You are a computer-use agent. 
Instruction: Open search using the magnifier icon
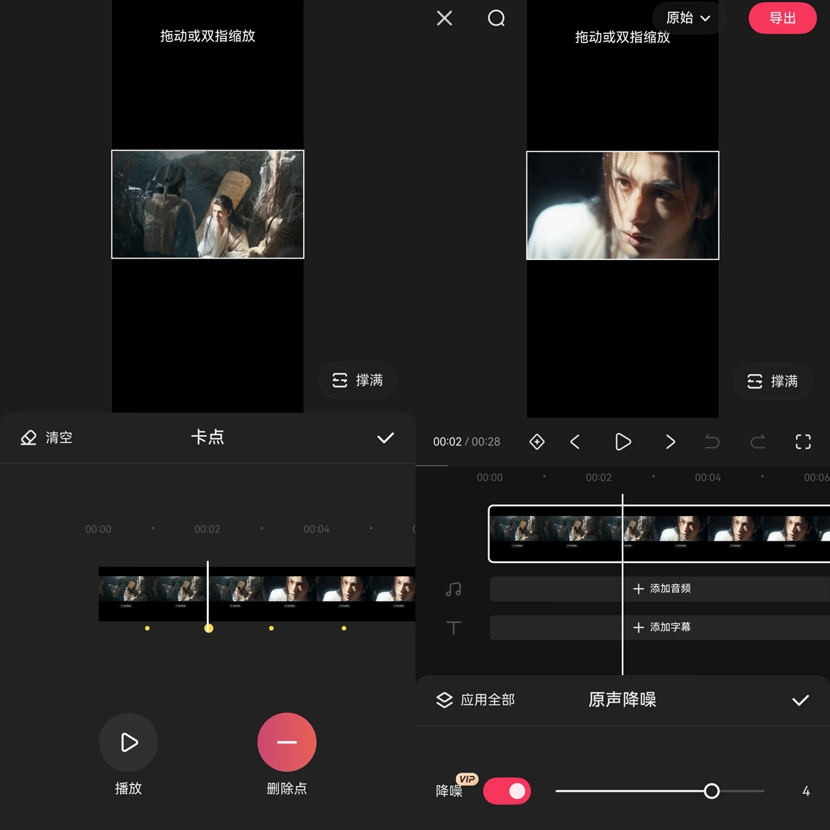tap(495, 19)
